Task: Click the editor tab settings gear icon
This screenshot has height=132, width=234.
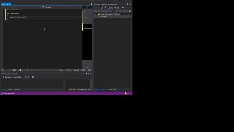Action: pyautogui.click(x=92, y=4)
